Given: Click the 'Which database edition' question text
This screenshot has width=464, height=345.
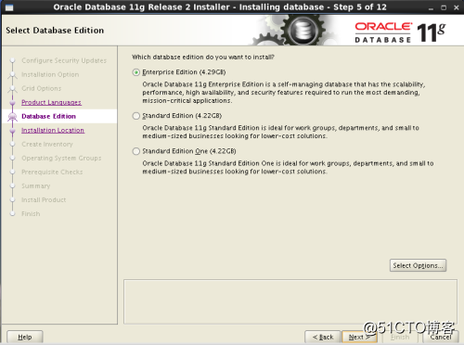Looking at the screenshot, I should click(x=203, y=57).
